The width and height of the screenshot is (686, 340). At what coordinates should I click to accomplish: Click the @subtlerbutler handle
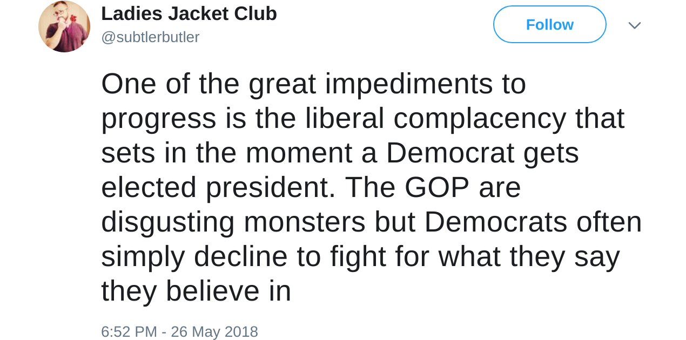(150, 37)
